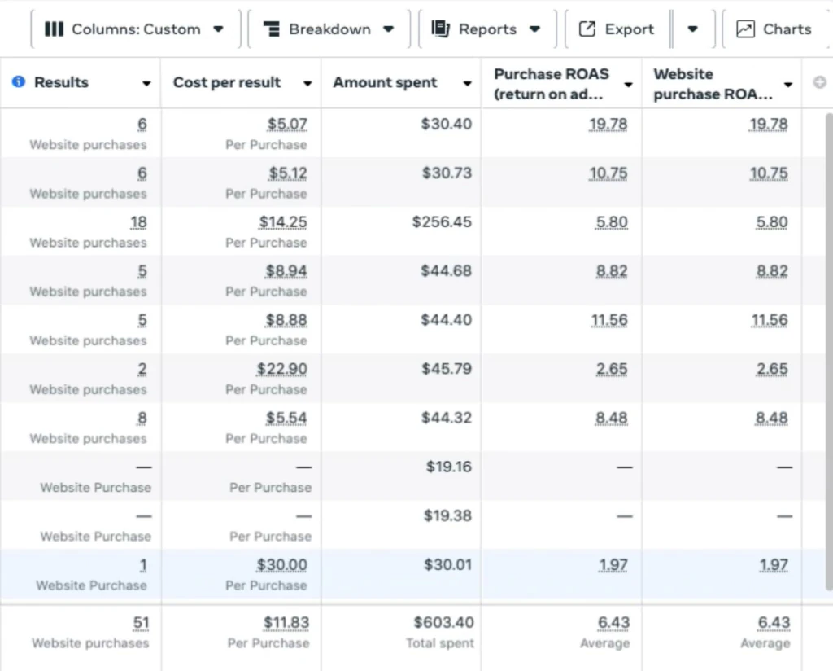The height and width of the screenshot is (671, 833).
Task: Click the amount spent $19.38
Action: (448, 515)
